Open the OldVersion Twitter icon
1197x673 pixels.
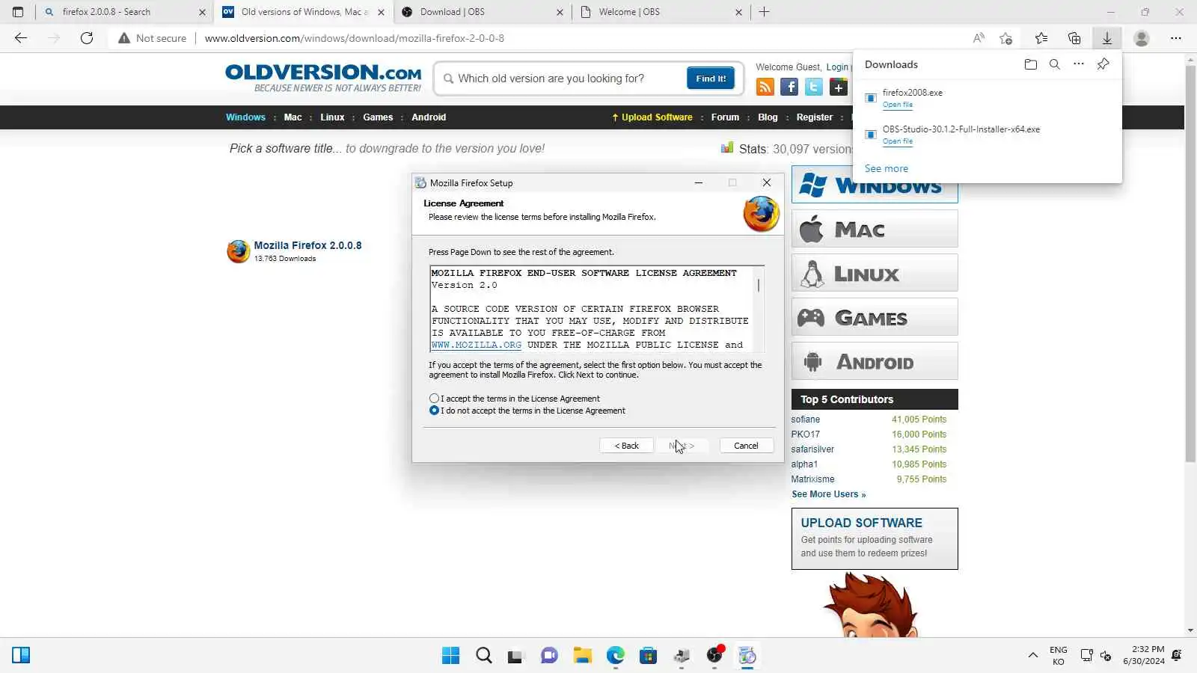(x=814, y=87)
